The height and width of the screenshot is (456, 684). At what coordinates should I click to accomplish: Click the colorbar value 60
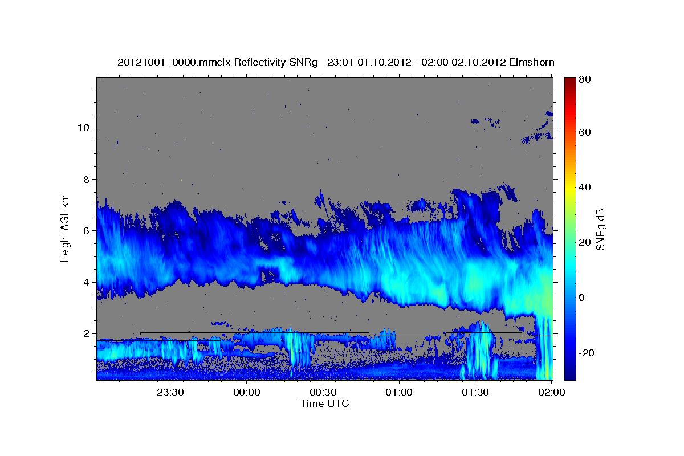click(584, 132)
